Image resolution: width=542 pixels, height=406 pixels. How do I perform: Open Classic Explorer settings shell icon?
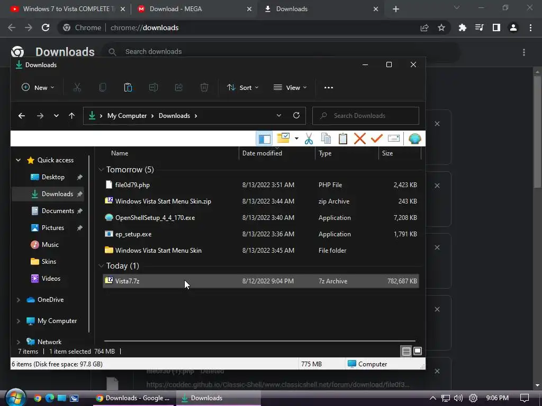click(x=414, y=139)
